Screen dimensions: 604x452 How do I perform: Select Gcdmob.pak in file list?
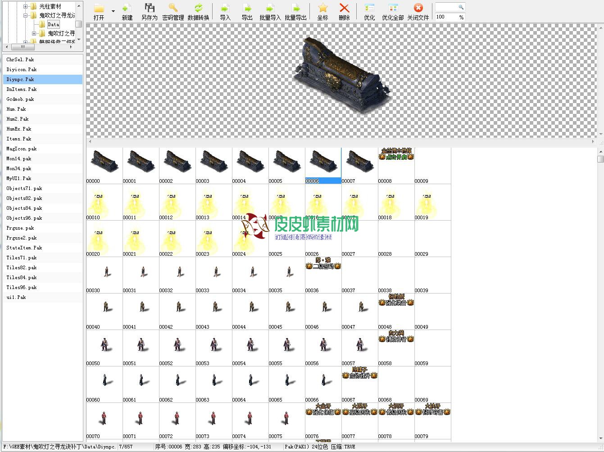(43, 99)
